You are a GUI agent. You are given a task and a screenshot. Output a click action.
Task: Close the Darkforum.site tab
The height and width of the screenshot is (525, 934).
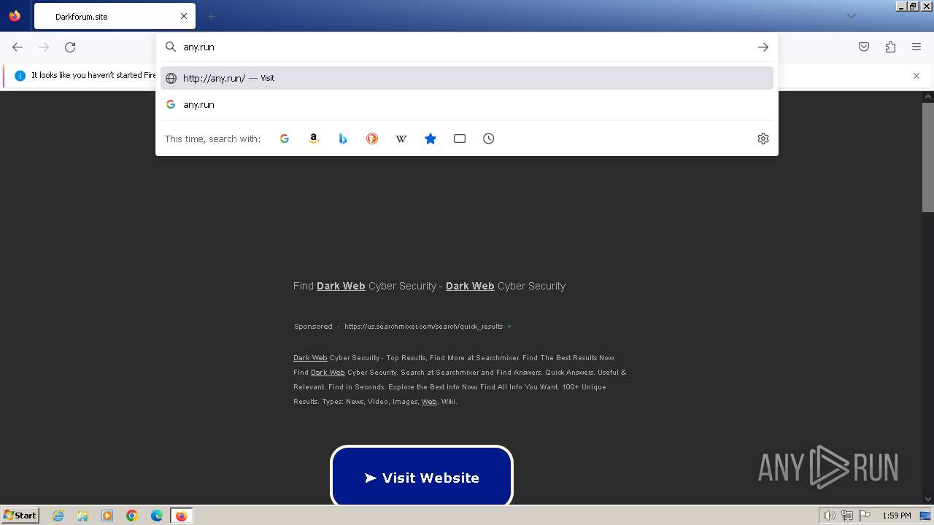pyautogui.click(x=184, y=16)
